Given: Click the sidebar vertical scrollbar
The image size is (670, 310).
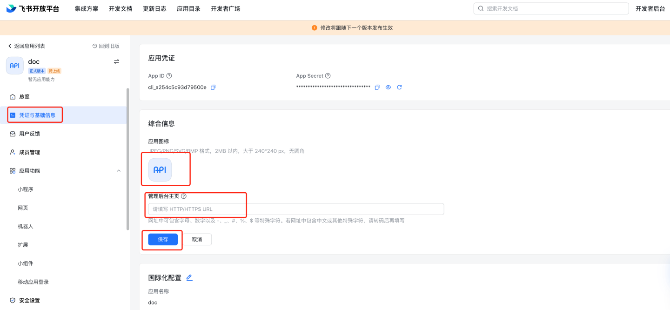Looking at the screenshot, I should 128,158.
